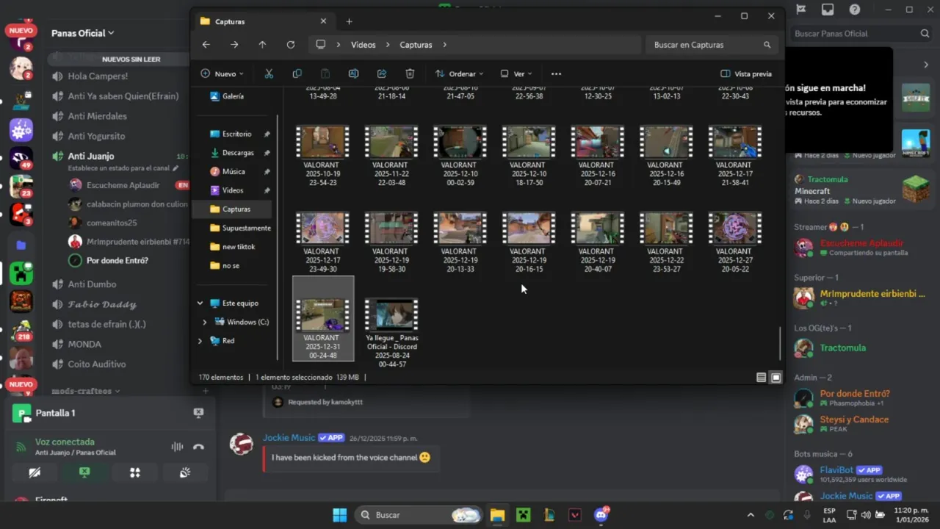The height and width of the screenshot is (529, 940).
Task: Refresh the Capturas folder
Action: coord(291,45)
